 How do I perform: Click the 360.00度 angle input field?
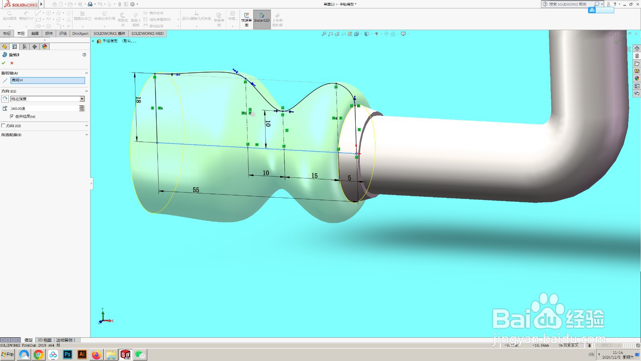point(44,108)
